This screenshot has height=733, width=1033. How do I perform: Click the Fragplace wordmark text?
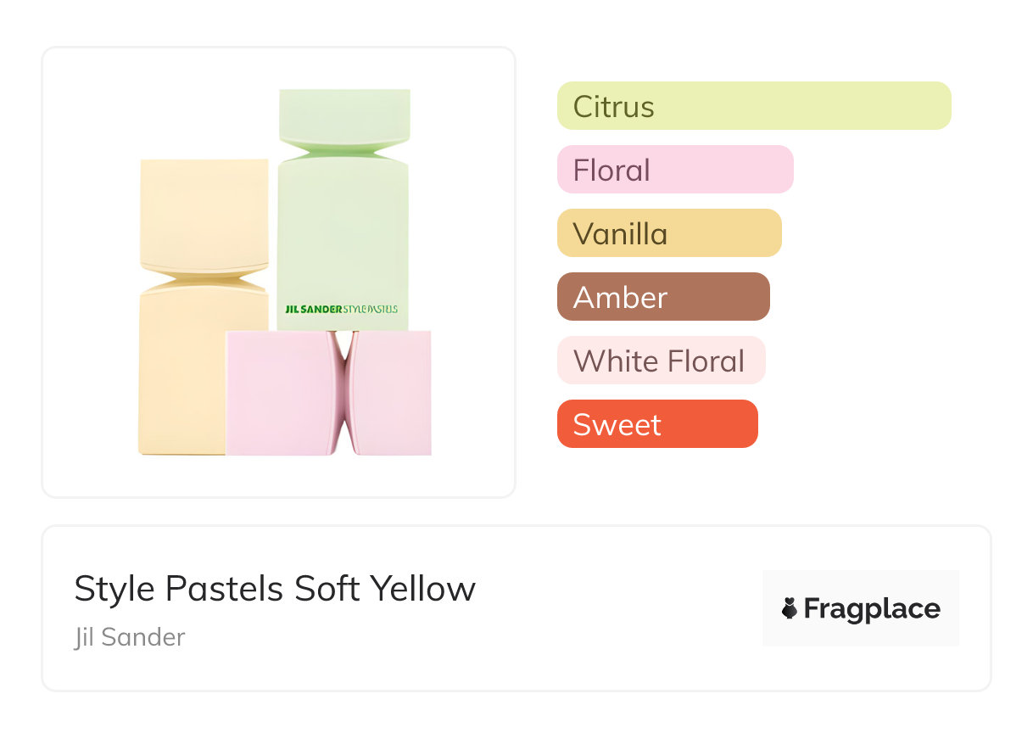tap(872, 609)
